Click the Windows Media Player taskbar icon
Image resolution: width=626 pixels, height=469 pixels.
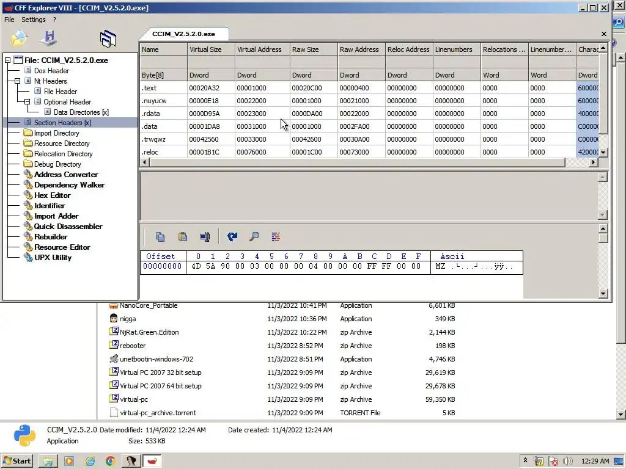(69, 462)
